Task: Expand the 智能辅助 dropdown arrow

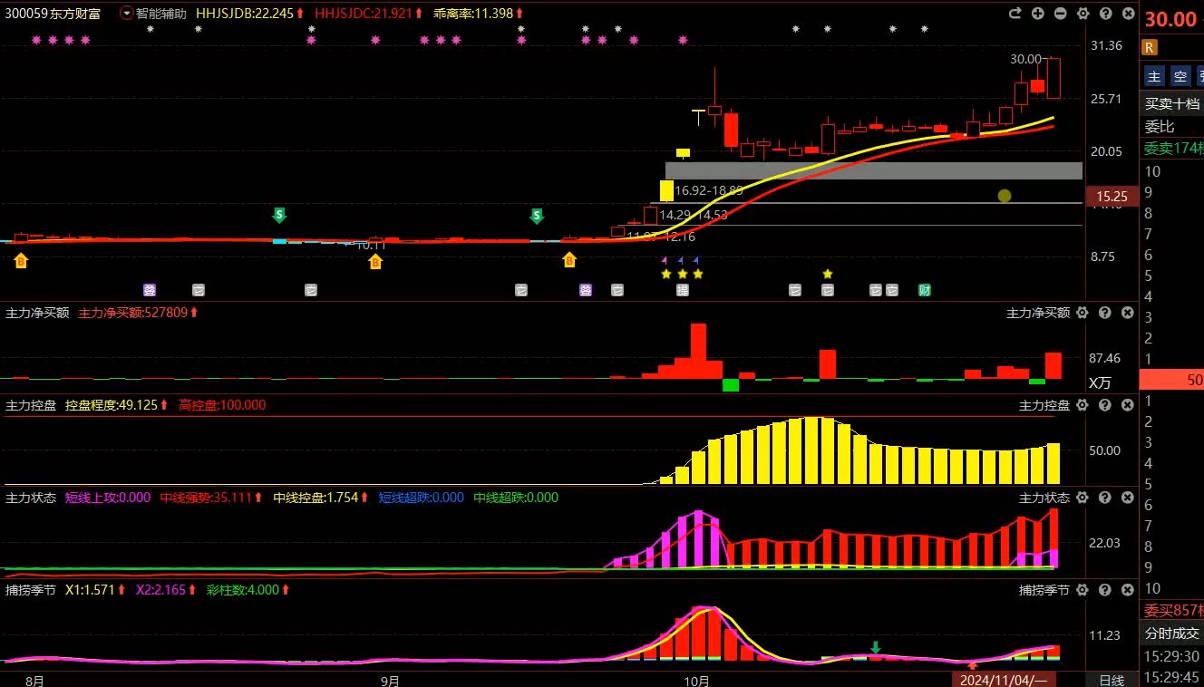Action: point(126,14)
